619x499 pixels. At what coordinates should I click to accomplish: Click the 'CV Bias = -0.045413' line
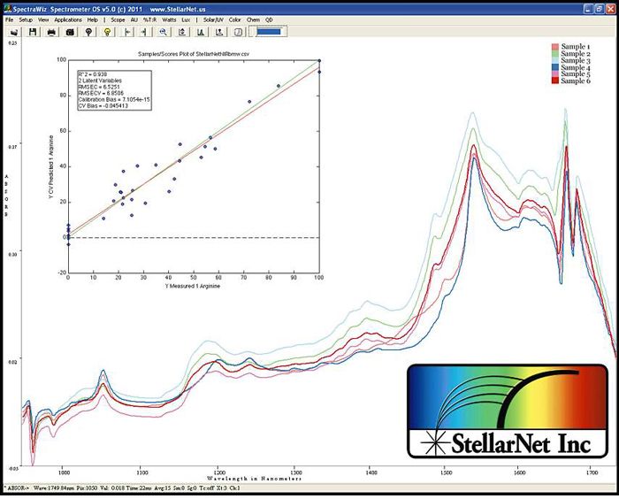click(103, 106)
